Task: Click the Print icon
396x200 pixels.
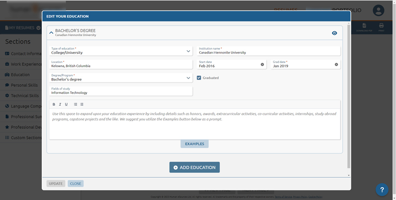Action: (x=381, y=27)
